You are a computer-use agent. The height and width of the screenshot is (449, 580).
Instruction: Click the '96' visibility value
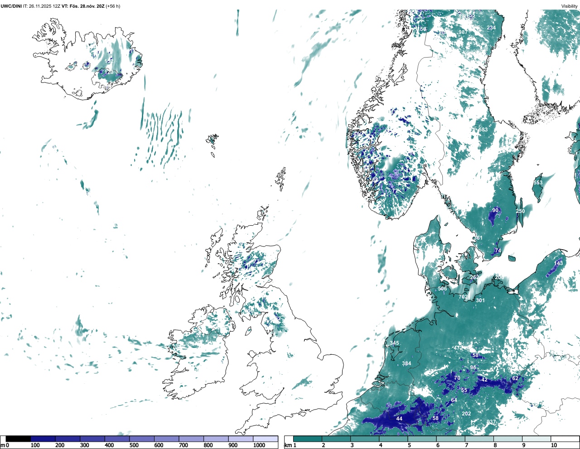(473, 367)
